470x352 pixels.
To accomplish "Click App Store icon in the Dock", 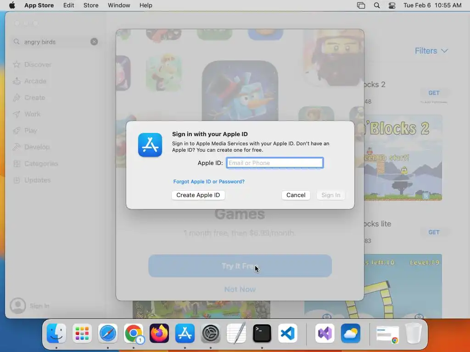I will tap(185, 333).
